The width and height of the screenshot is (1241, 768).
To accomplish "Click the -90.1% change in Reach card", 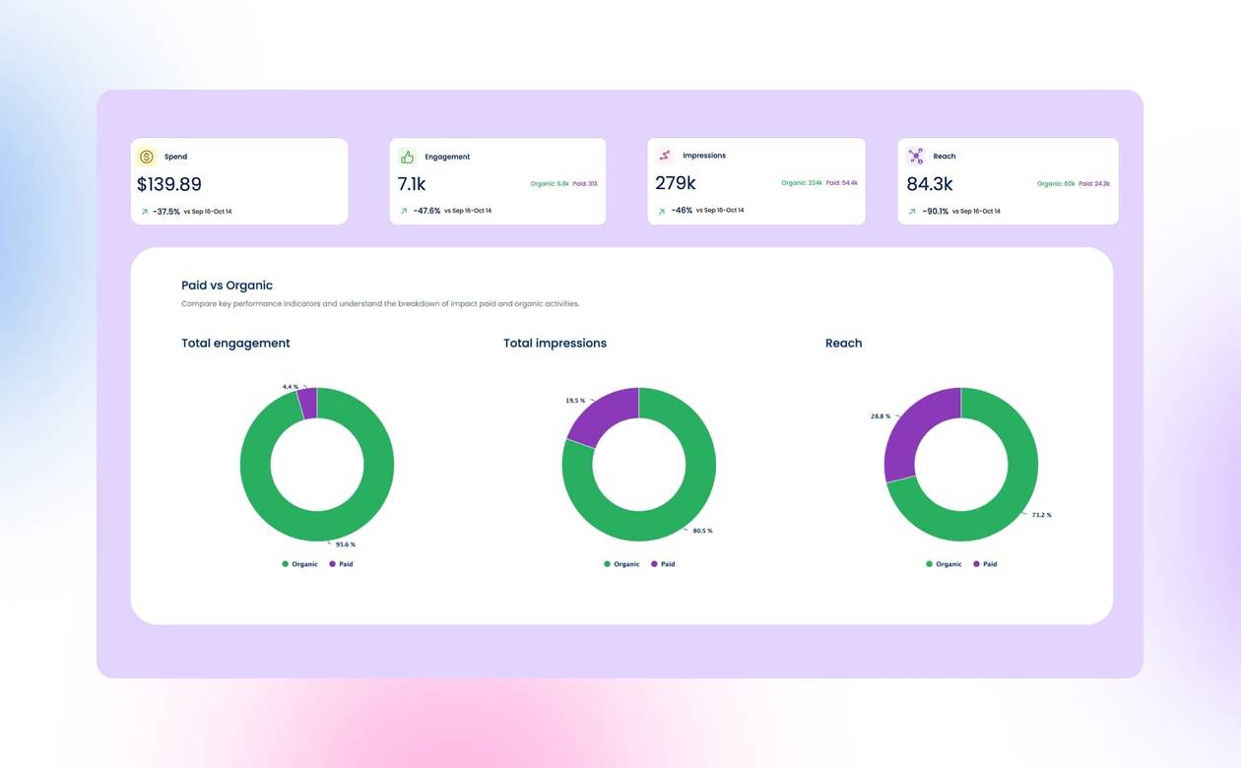I will [x=936, y=211].
